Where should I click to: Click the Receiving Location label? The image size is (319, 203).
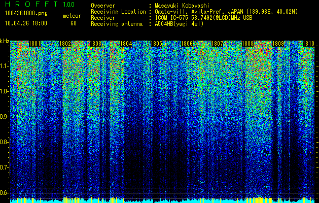118,12
